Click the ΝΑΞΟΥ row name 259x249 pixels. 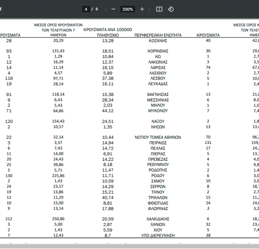[x=158, y=121]
